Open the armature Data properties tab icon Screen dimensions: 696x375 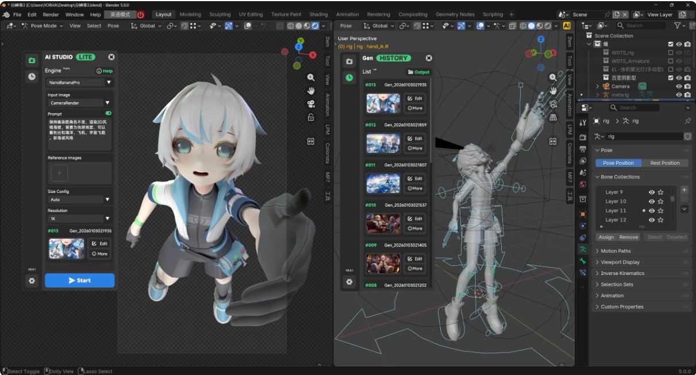click(x=583, y=249)
